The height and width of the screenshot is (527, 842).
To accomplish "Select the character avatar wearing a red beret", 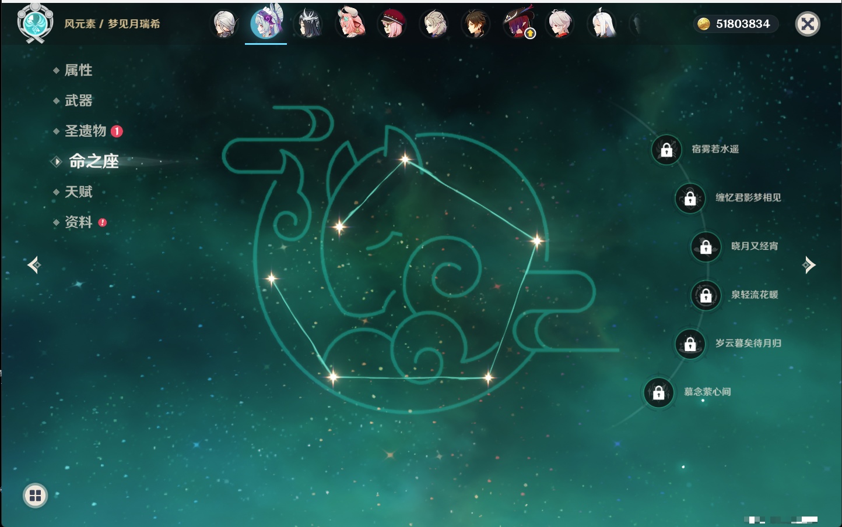I will click(392, 24).
